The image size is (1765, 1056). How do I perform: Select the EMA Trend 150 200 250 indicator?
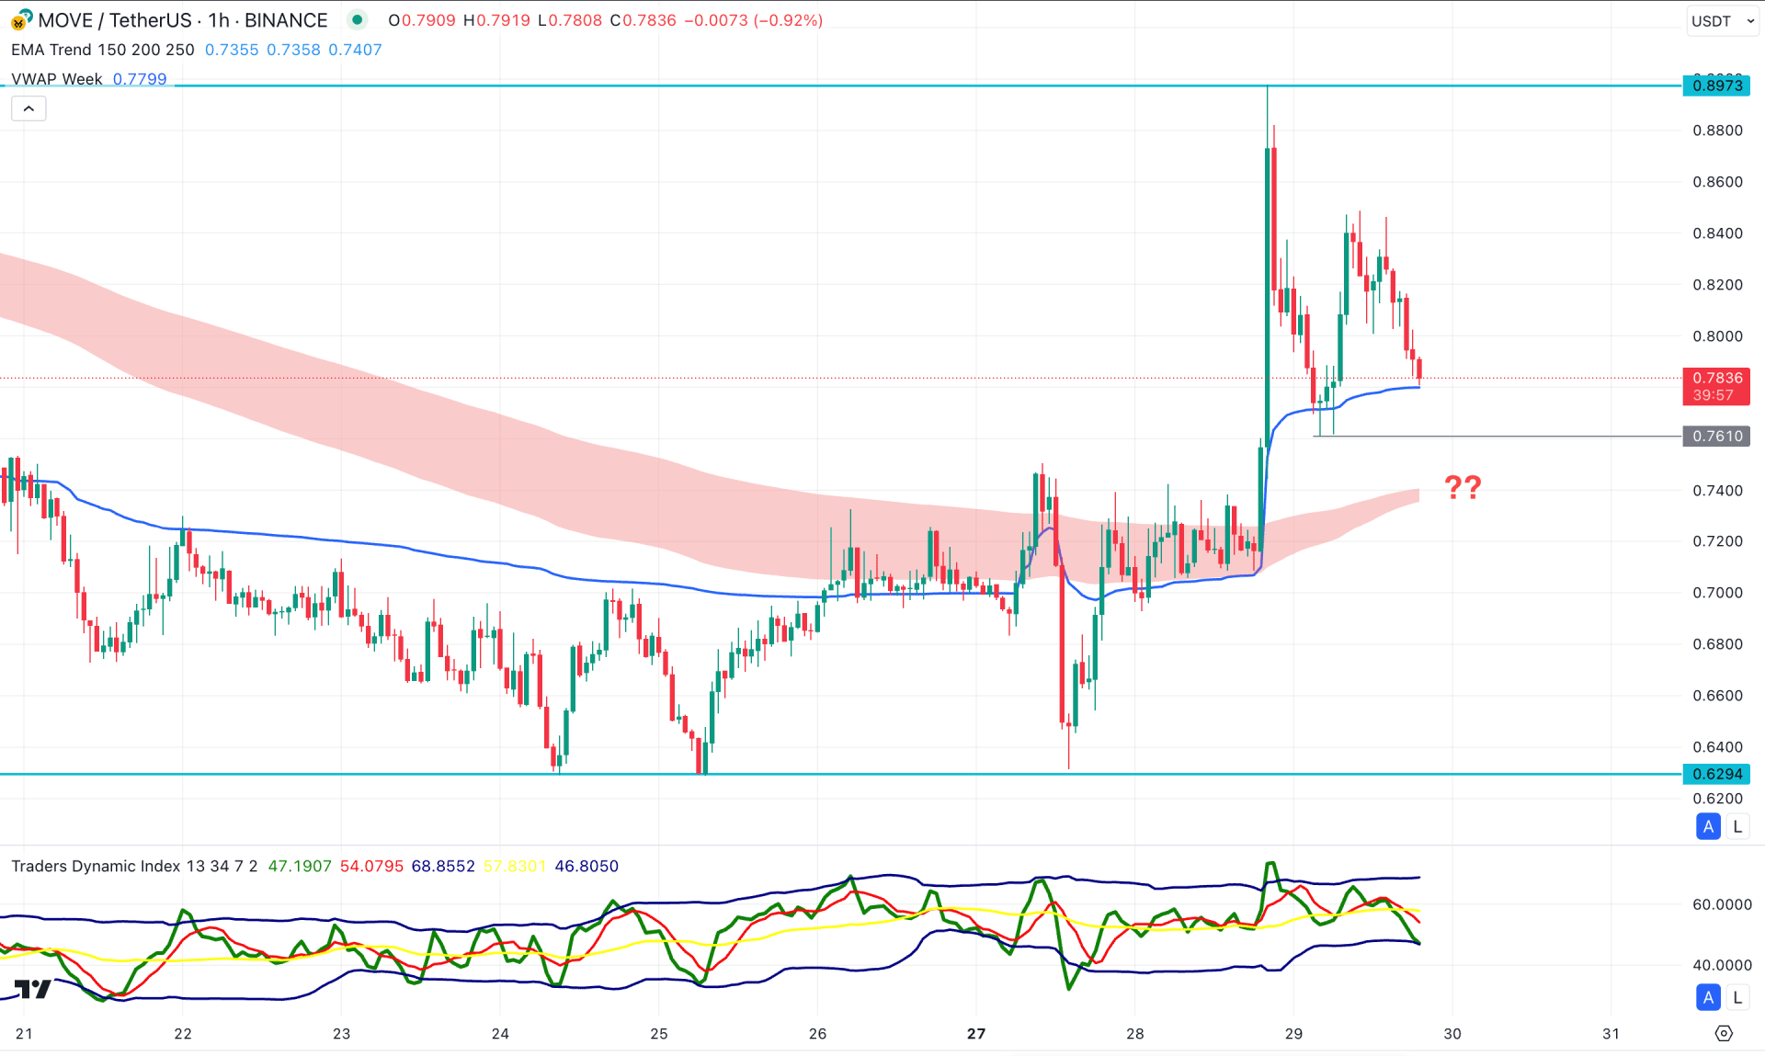coord(103,50)
